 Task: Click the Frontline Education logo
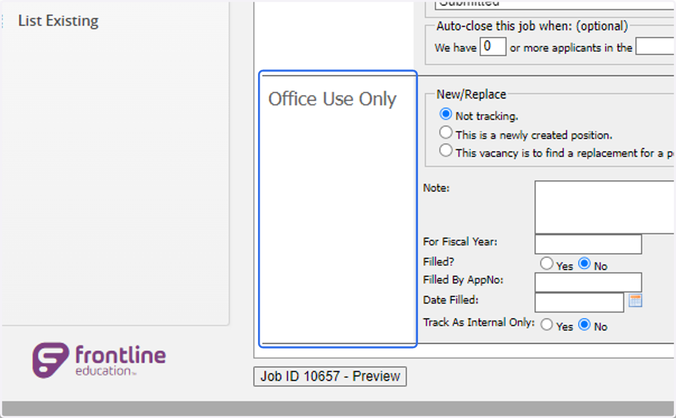(x=99, y=360)
